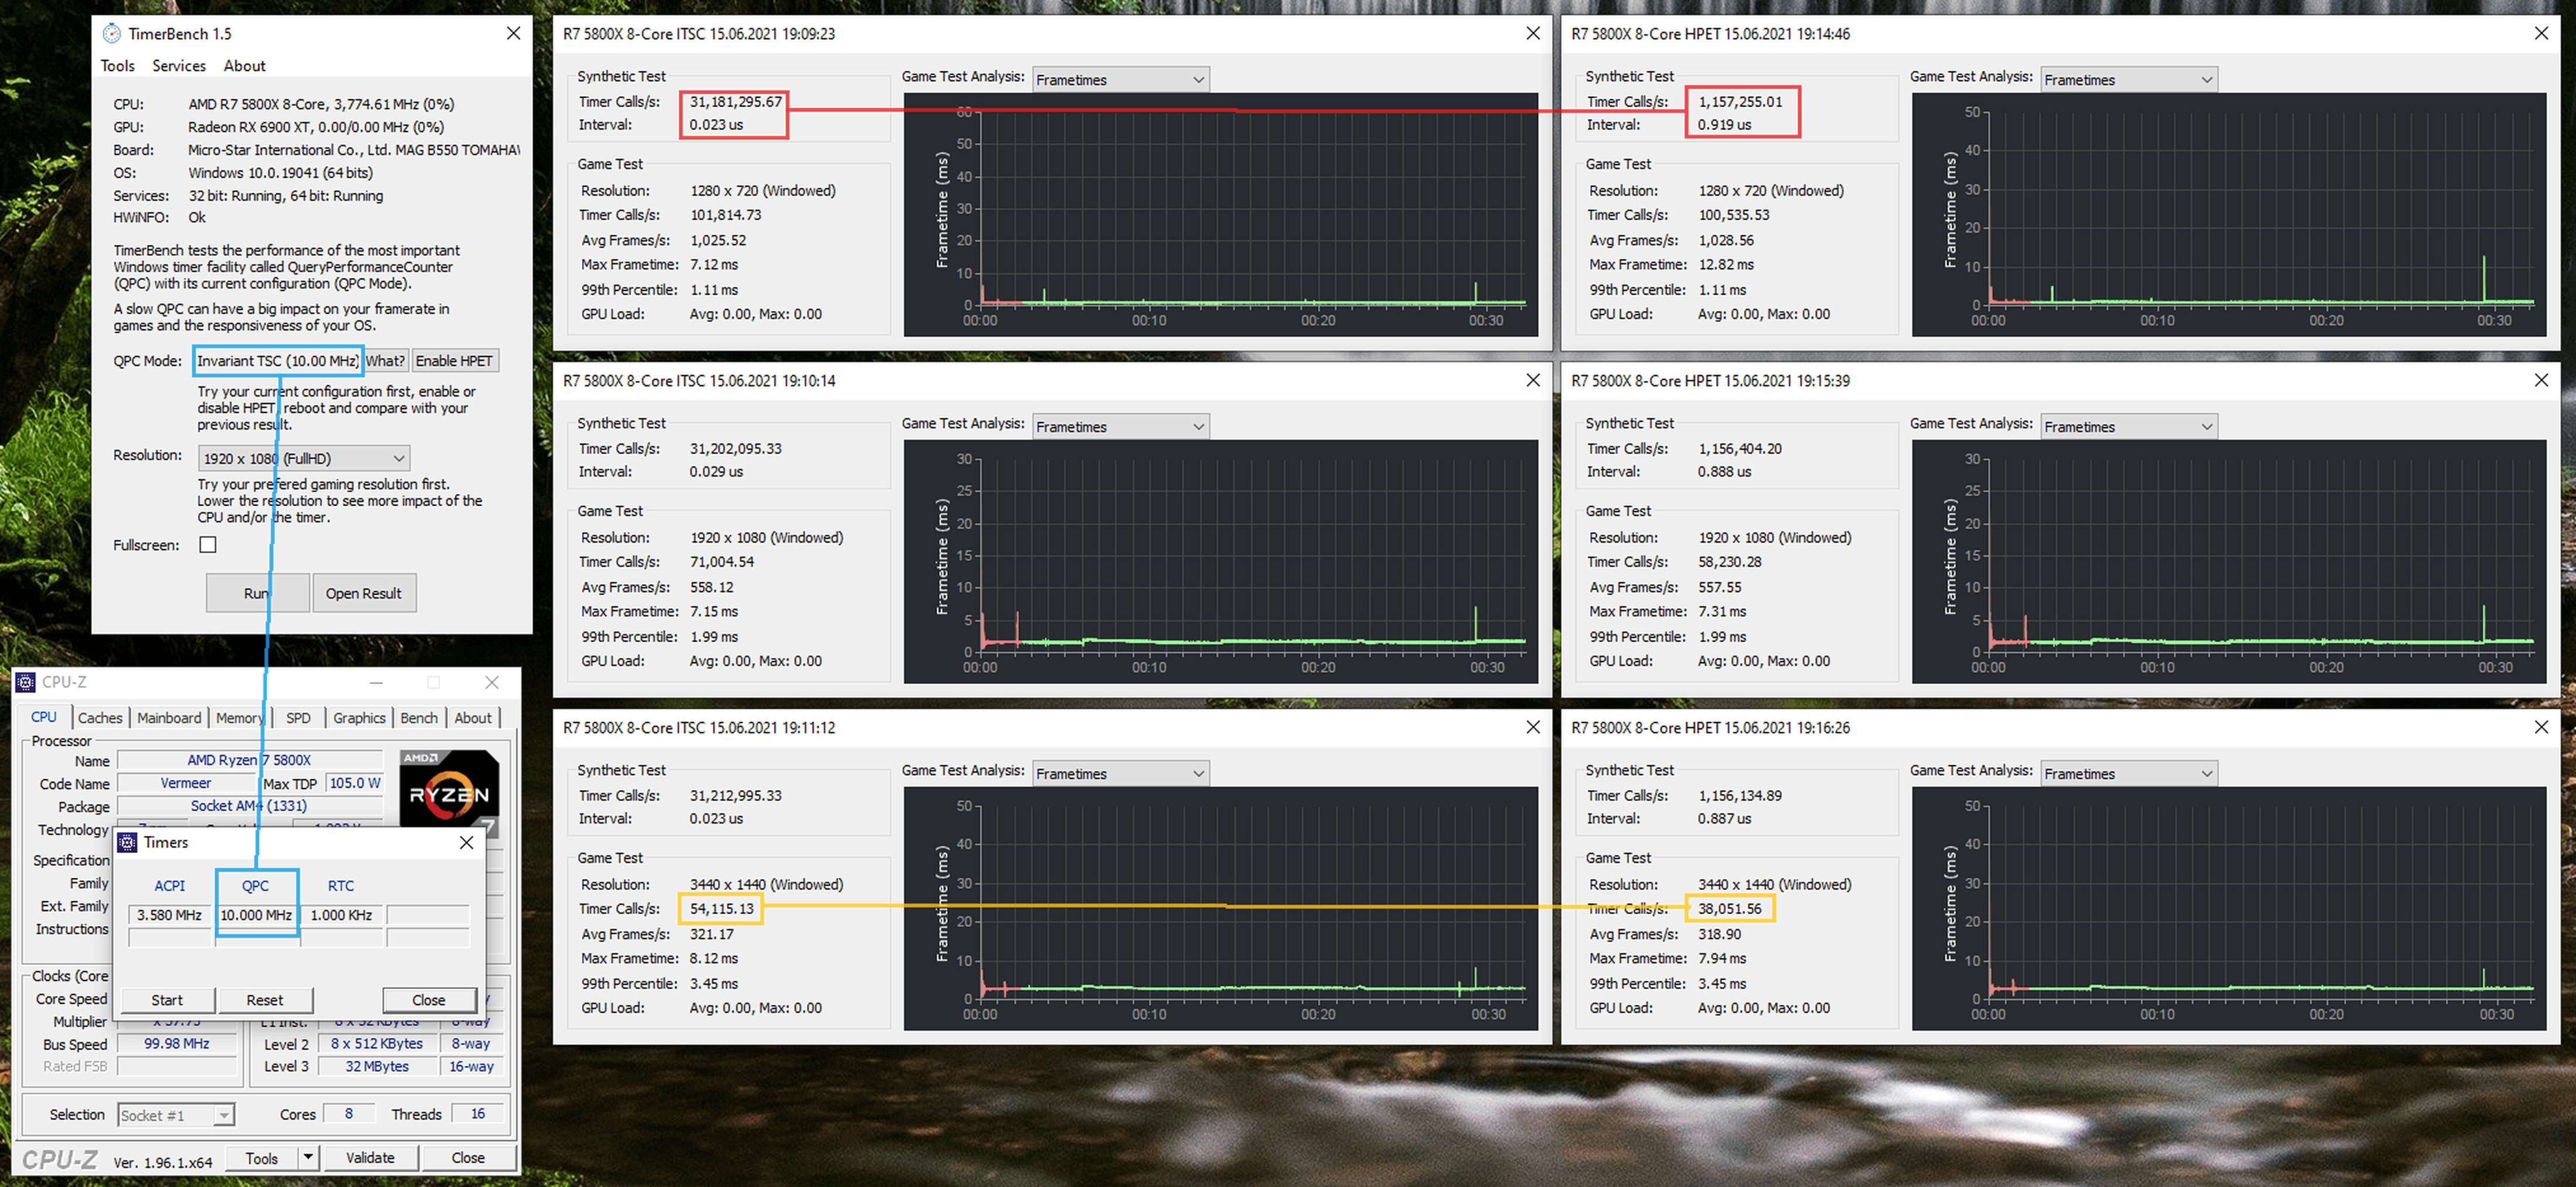This screenshot has width=2576, height=1187.
Task: Close the ITSC 19:10:14 result window
Action: 1532,381
